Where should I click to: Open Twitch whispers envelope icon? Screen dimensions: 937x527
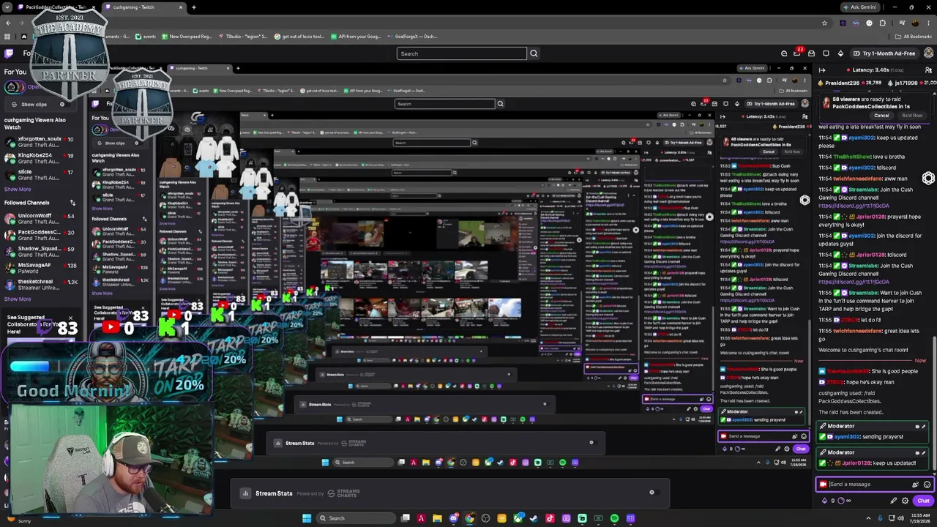[x=811, y=53]
